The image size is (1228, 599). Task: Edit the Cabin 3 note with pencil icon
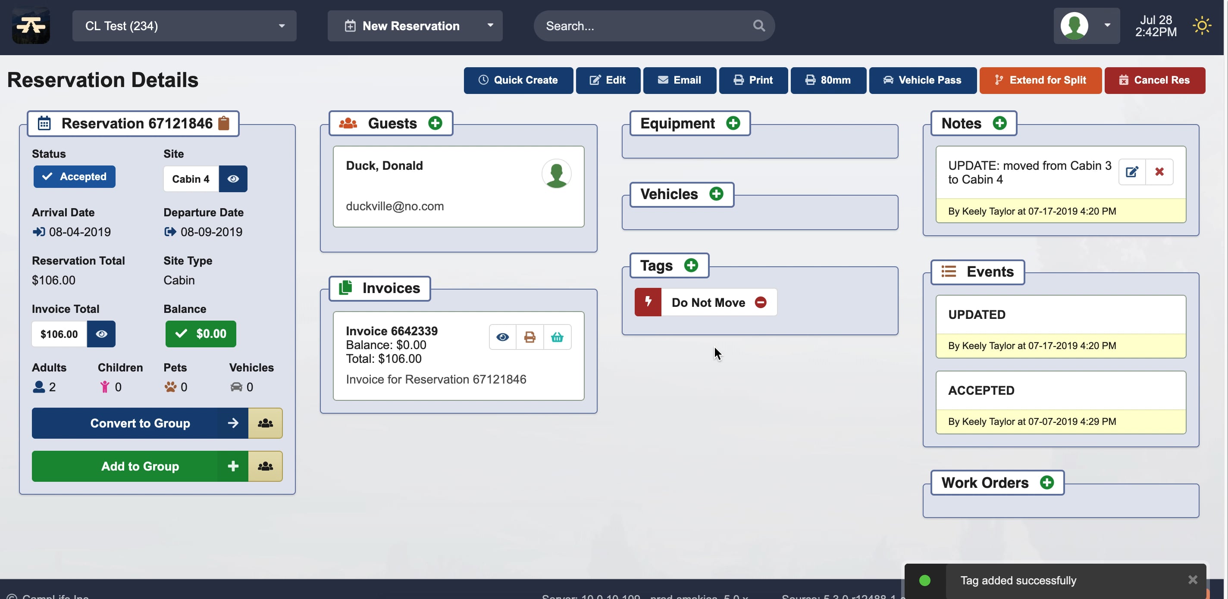coord(1132,172)
